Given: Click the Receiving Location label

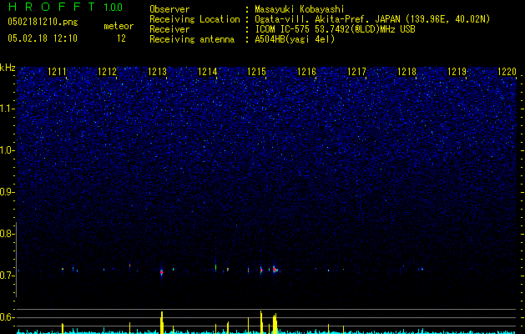Looking at the screenshot, I should [194, 19].
